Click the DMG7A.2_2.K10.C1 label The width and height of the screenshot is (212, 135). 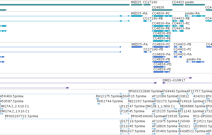coord(14,106)
